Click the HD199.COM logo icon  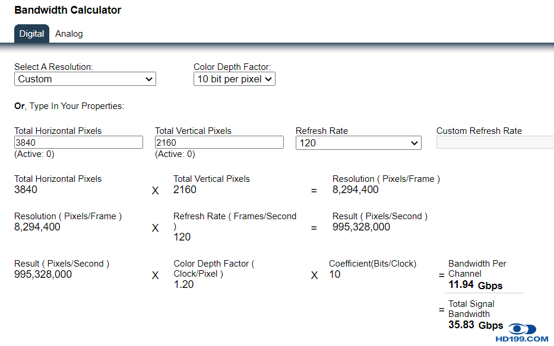tap(522, 329)
